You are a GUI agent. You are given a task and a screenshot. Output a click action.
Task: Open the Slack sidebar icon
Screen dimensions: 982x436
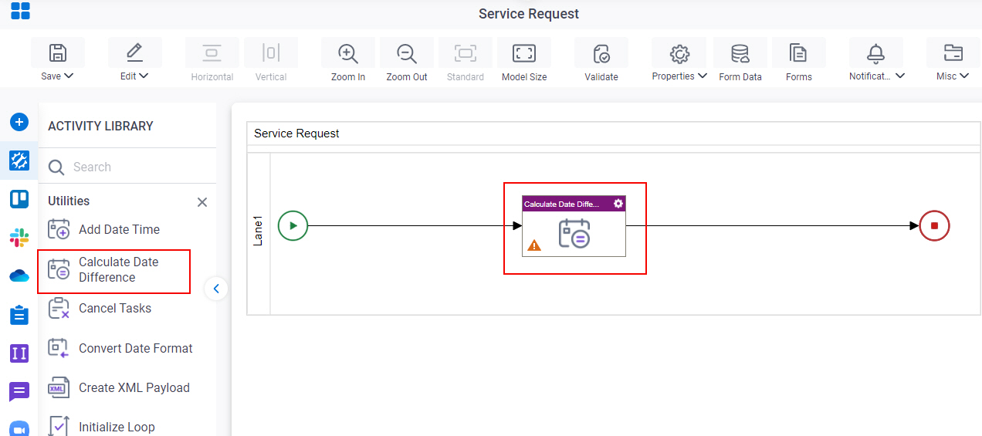click(19, 238)
